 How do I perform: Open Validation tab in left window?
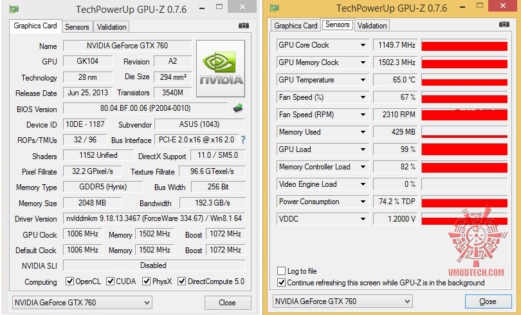tap(111, 27)
